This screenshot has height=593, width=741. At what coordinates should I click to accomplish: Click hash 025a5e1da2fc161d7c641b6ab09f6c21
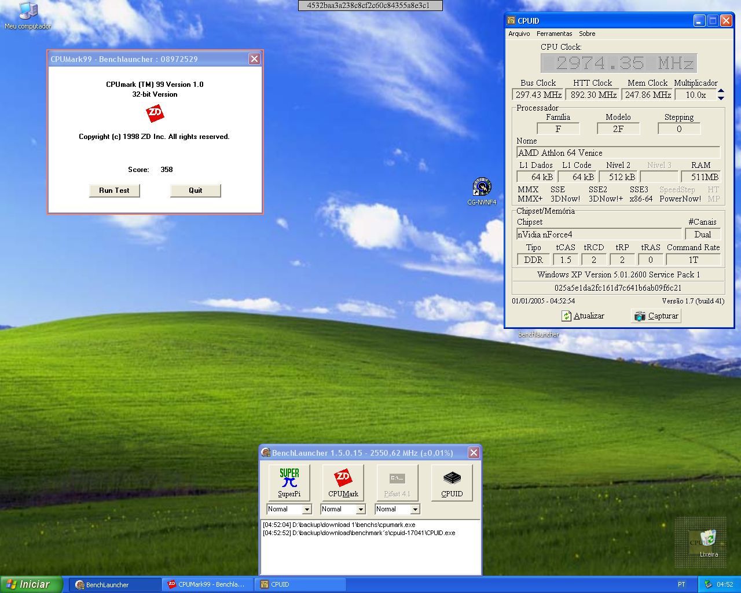(618, 288)
